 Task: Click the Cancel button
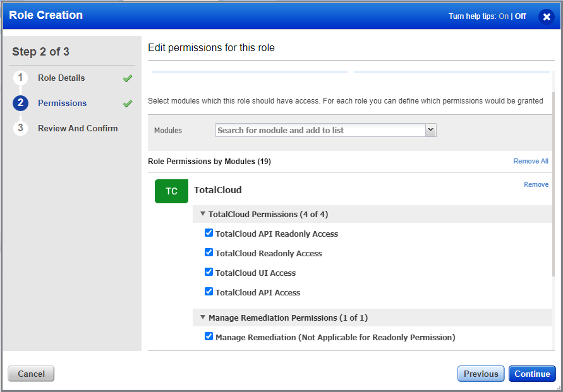pos(31,374)
